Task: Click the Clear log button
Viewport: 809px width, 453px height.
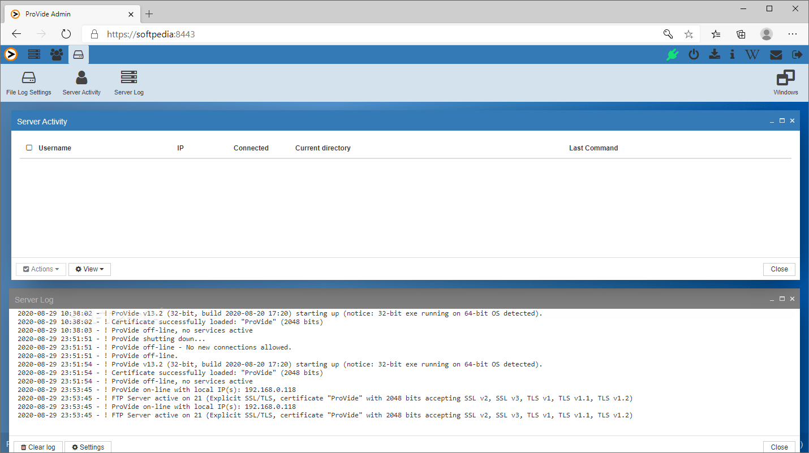Action: [38, 447]
